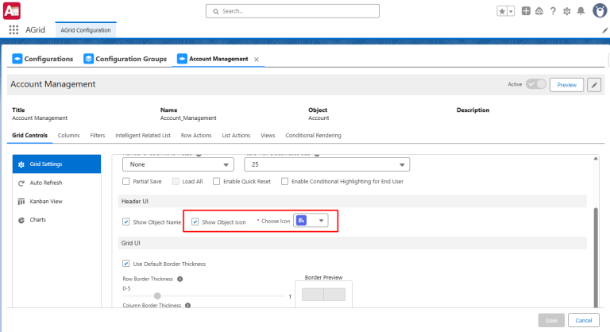Select Kanban View in sidebar
The height and width of the screenshot is (332, 610).
(x=57, y=202)
